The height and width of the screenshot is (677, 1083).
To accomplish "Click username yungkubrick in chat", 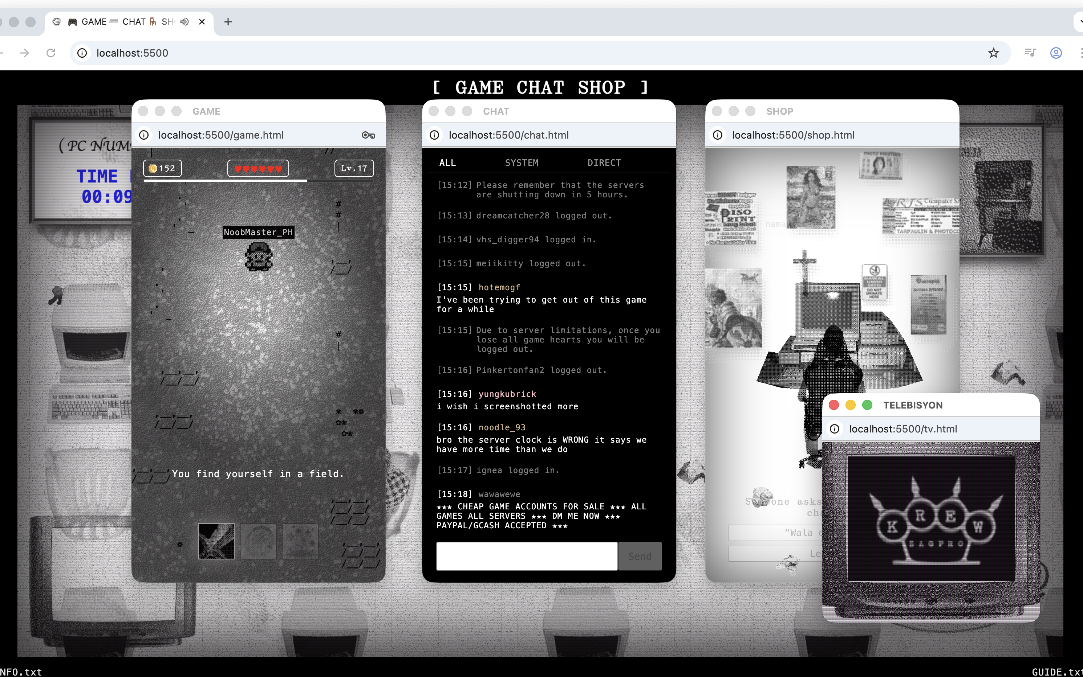I will pyautogui.click(x=507, y=394).
